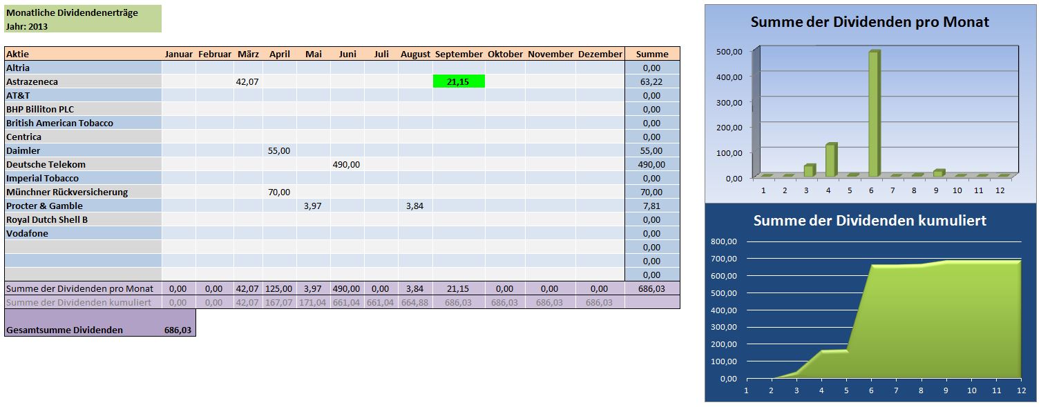Screen dimensions: 1041x407
Task: Select the Altria row label
Action: point(83,68)
